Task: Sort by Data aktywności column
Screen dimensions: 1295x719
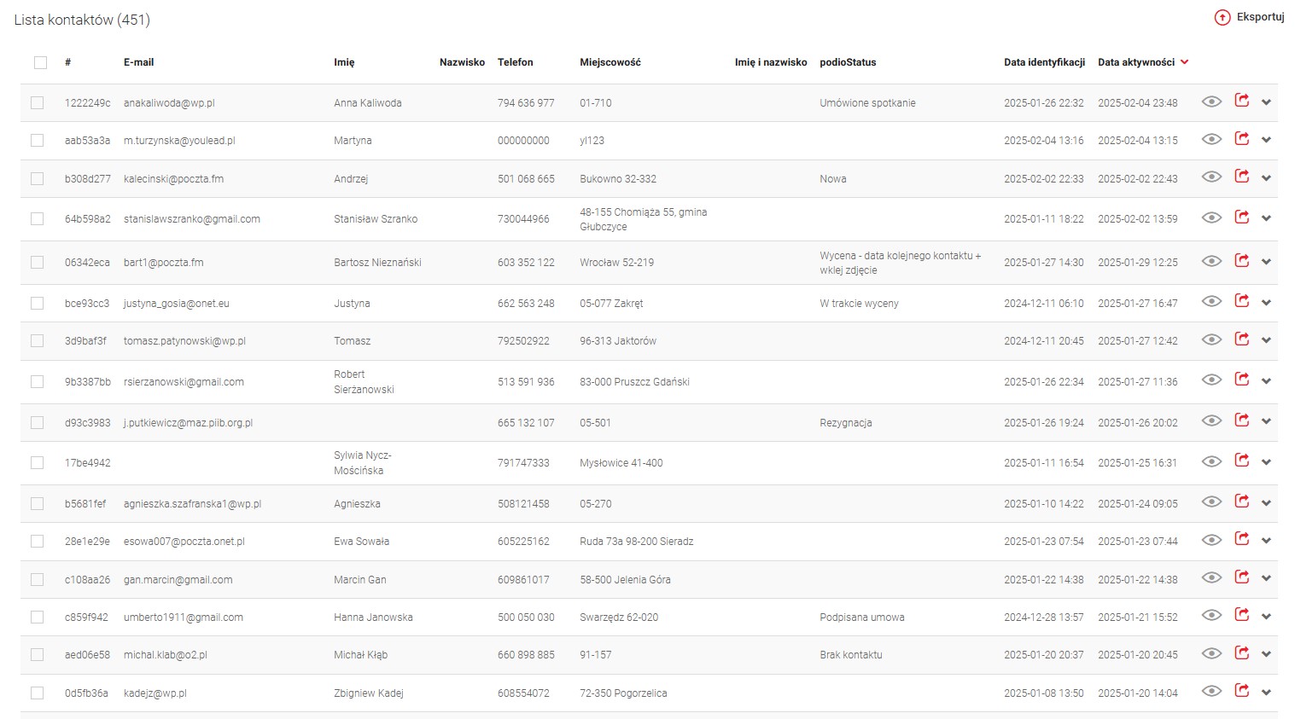Action: [1135, 62]
